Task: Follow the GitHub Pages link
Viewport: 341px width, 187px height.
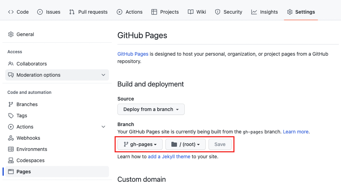Action: (x=133, y=54)
